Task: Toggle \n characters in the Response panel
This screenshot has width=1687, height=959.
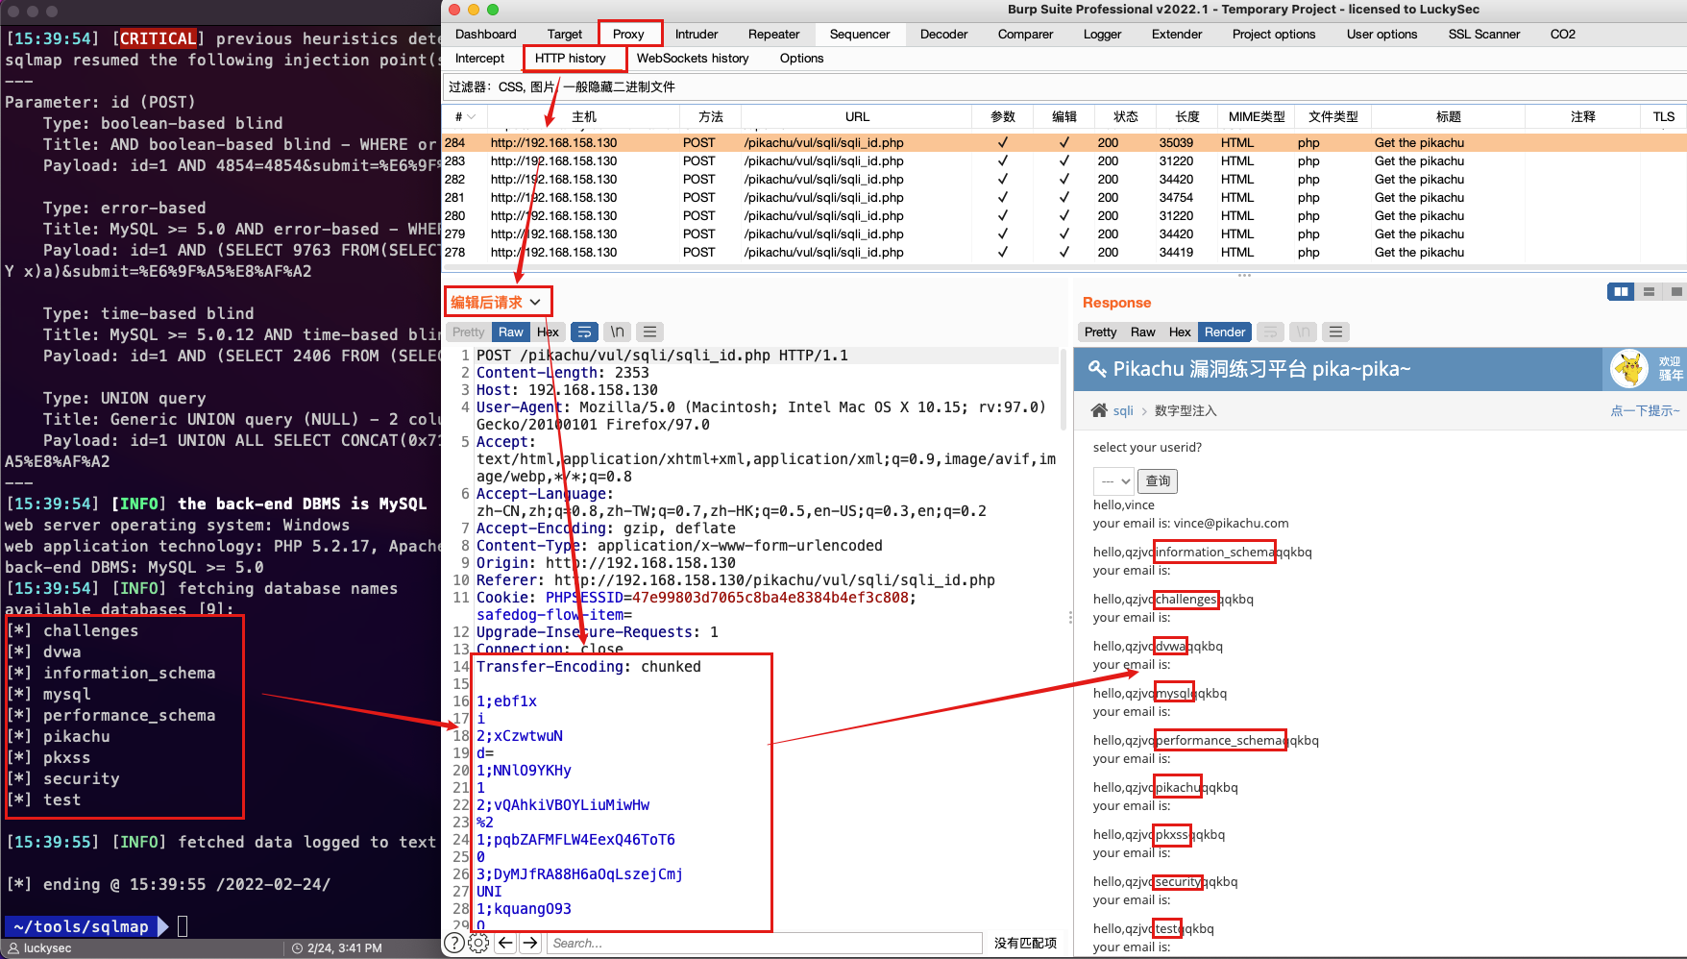Action: click(1303, 332)
